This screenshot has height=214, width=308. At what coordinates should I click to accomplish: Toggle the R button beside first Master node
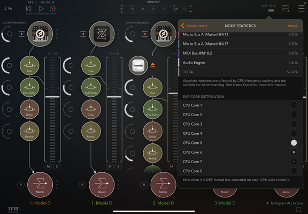tap(21, 185)
